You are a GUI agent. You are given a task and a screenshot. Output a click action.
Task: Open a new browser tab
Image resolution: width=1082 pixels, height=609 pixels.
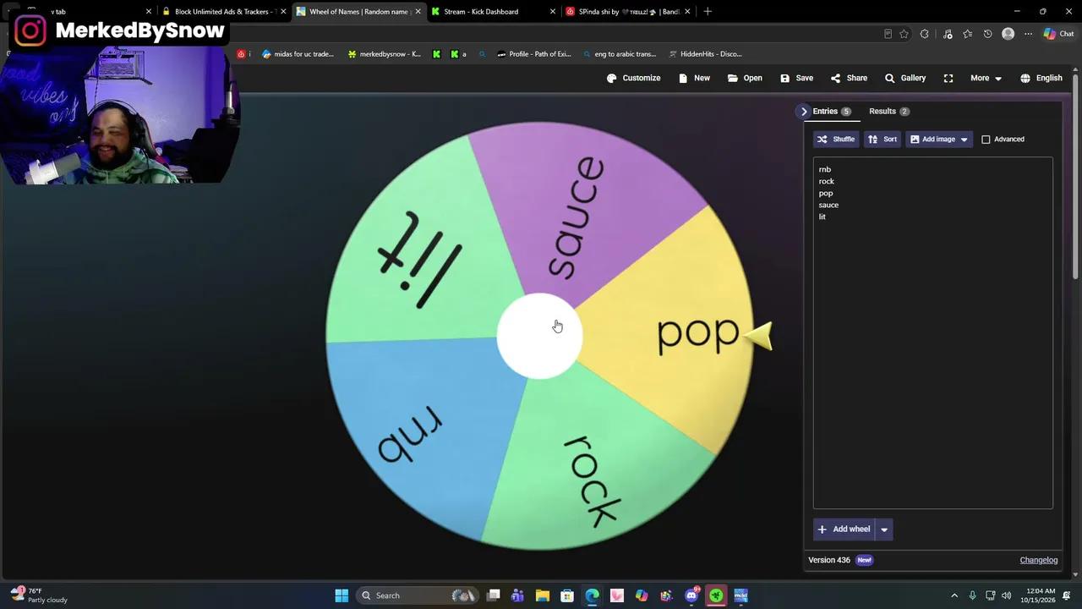tap(708, 12)
